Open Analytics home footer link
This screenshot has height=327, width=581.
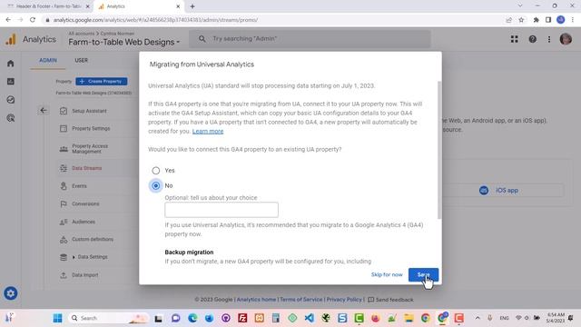[256, 300]
